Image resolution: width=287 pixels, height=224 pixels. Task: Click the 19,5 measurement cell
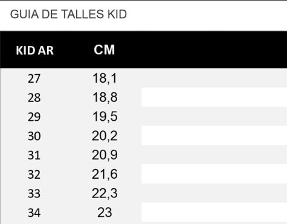pyautogui.click(x=105, y=117)
